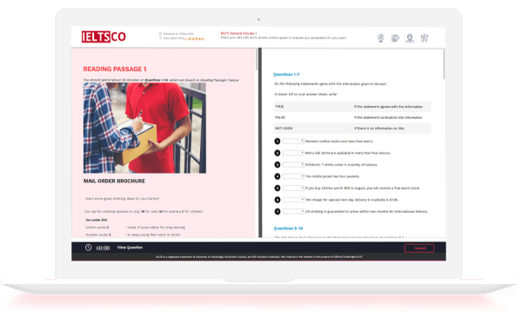Screen dimensions: 522x324
Task: Click the questions pane scrollbar
Action: (x=444, y=64)
